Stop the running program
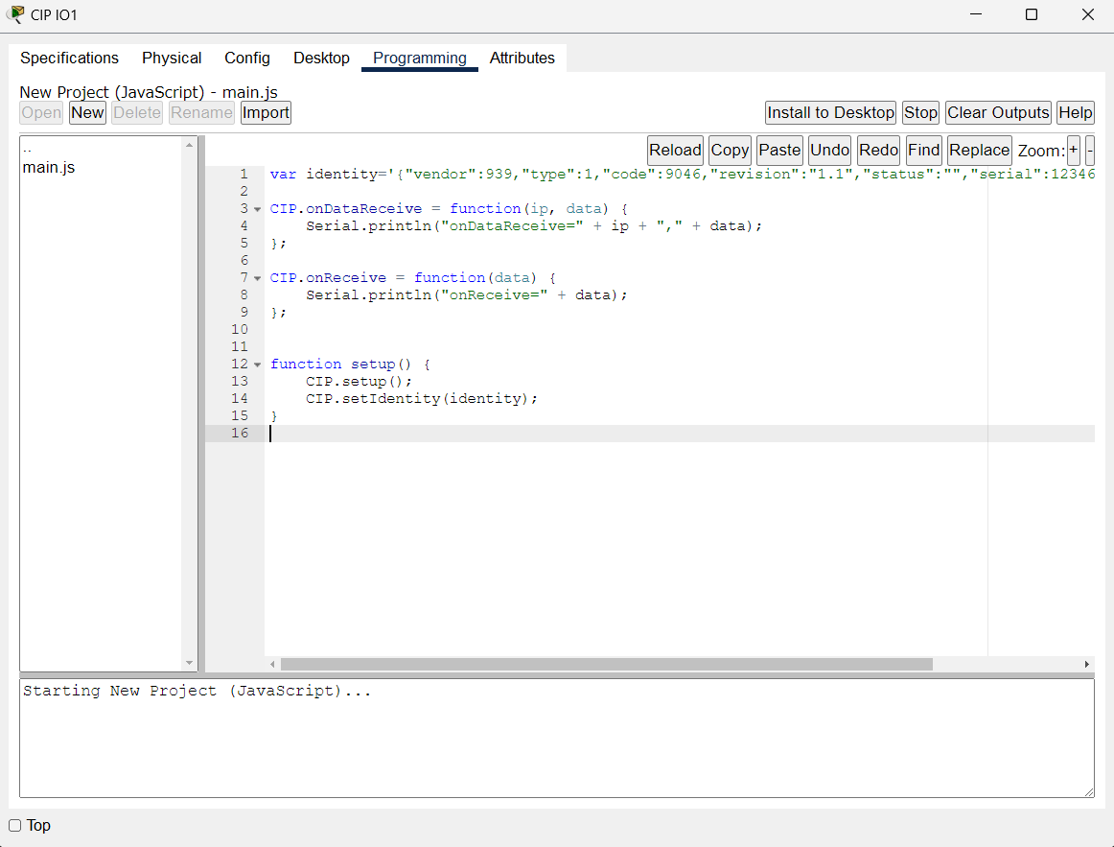This screenshot has width=1114, height=847. [920, 112]
